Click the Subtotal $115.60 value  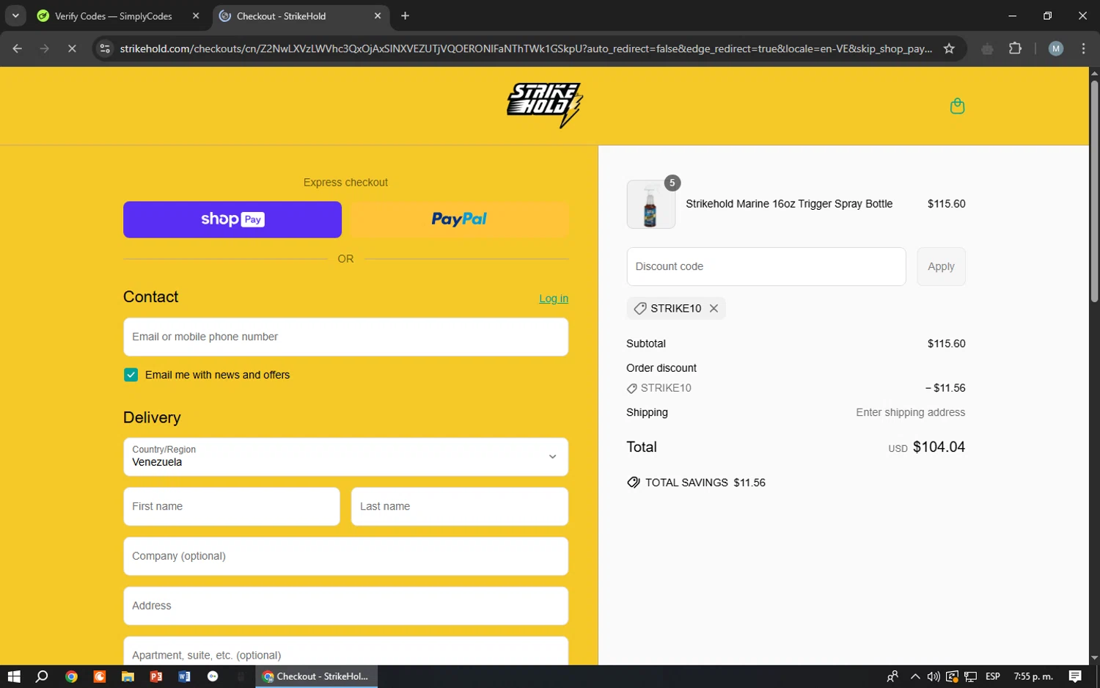point(946,343)
